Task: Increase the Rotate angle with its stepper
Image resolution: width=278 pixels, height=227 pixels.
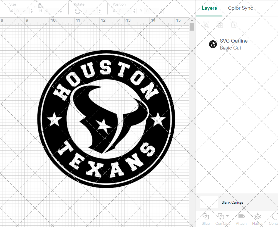Action: (100, 9)
